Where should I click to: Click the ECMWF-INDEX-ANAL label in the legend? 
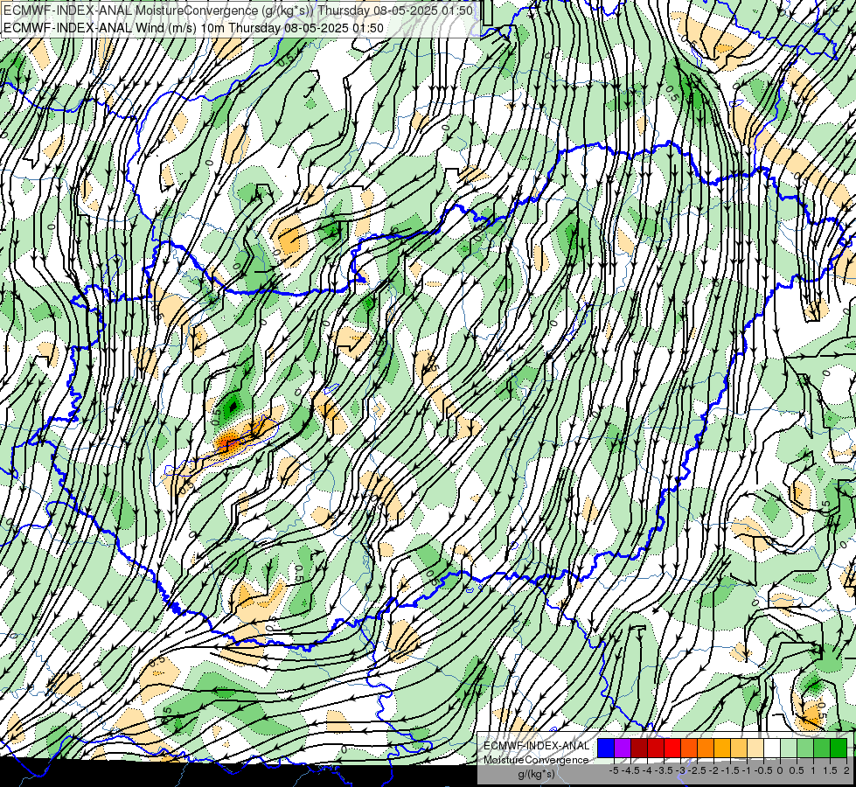pos(537,746)
